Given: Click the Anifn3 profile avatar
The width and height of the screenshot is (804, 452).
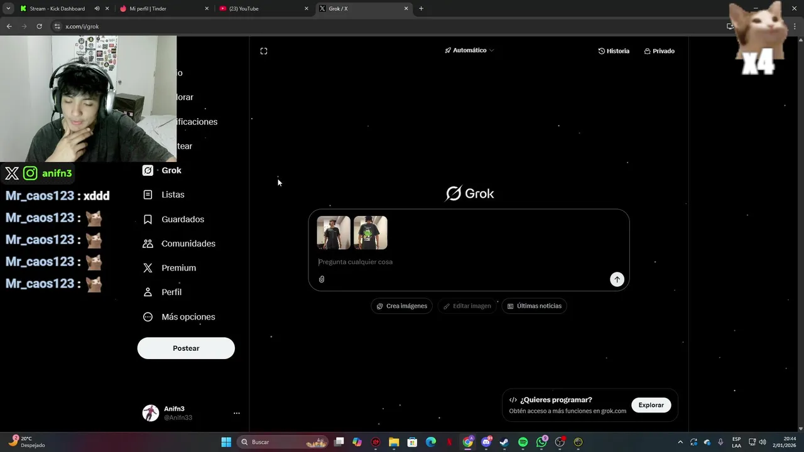Looking at the screenshot, I should pyautogui.click(x=151, y=413).
